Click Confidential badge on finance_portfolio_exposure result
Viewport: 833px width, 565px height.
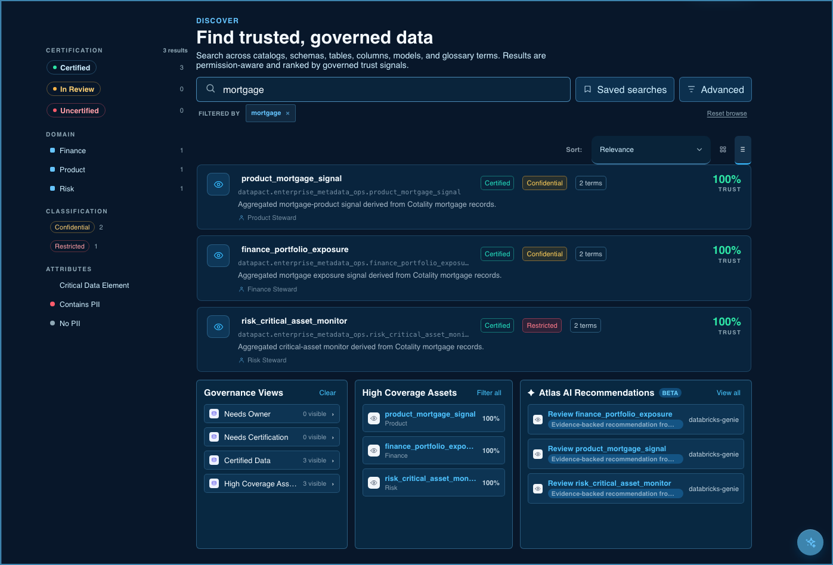pyautogui.click(x=544, y=254)
